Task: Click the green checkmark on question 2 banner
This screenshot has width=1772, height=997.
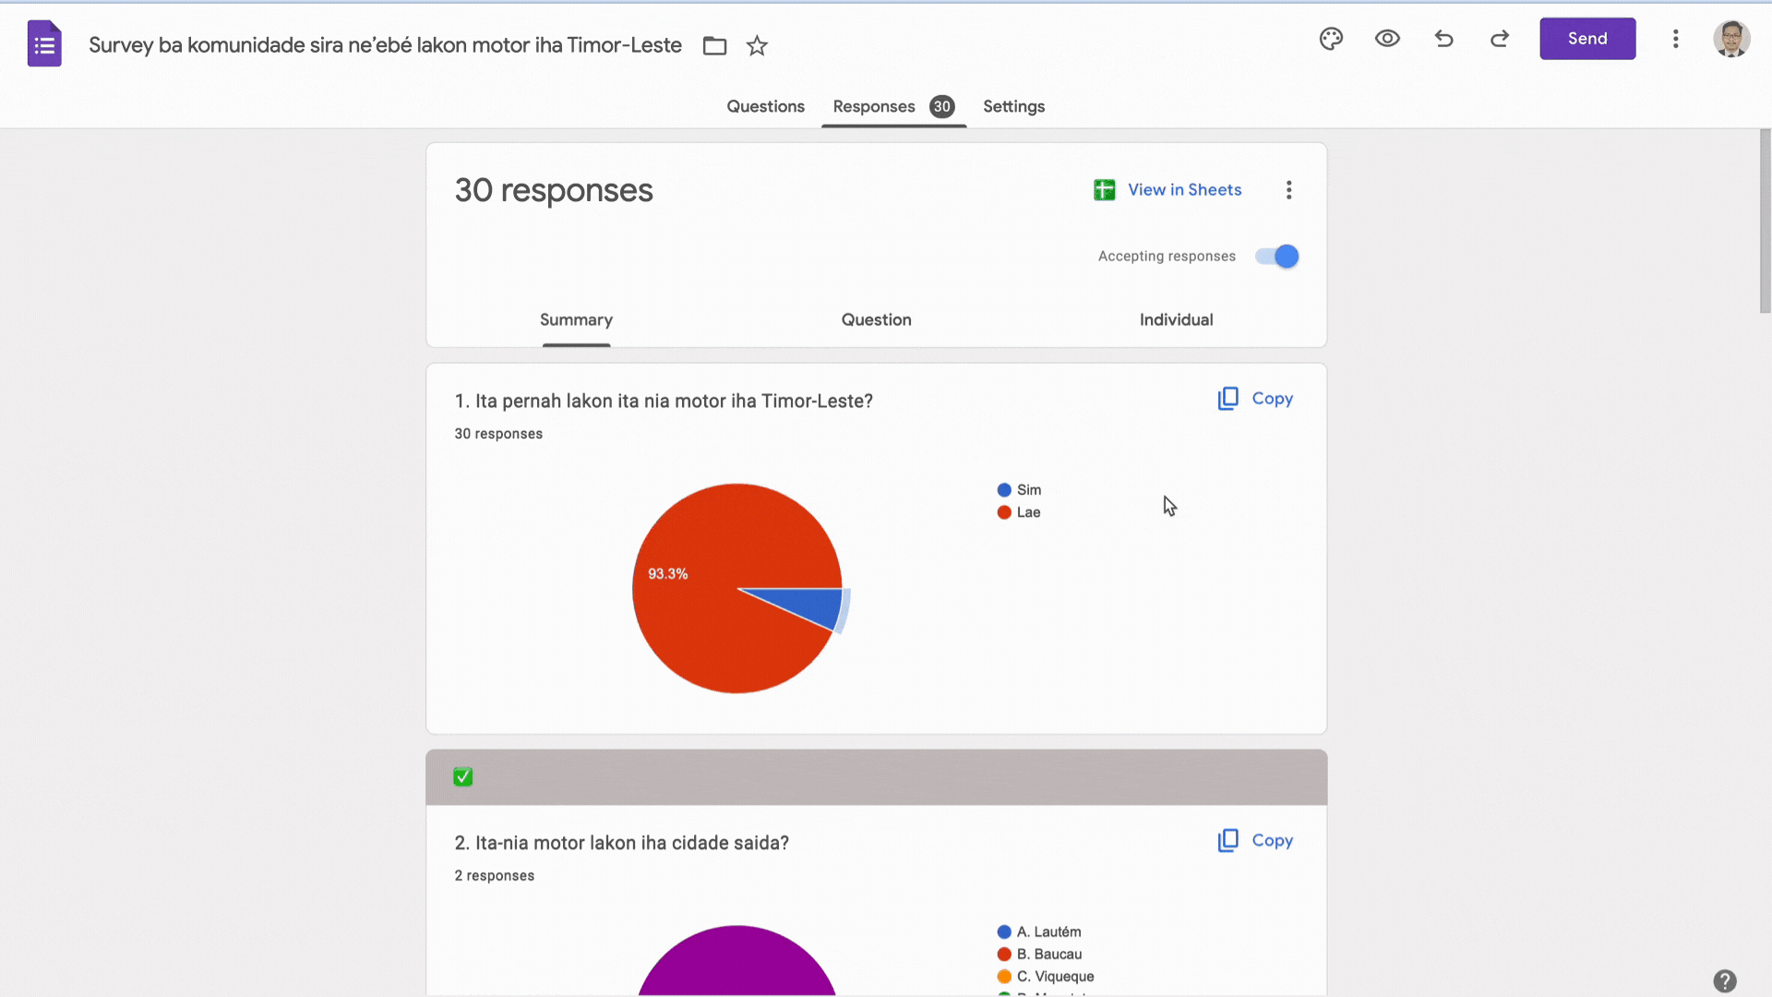Action: 462,776
